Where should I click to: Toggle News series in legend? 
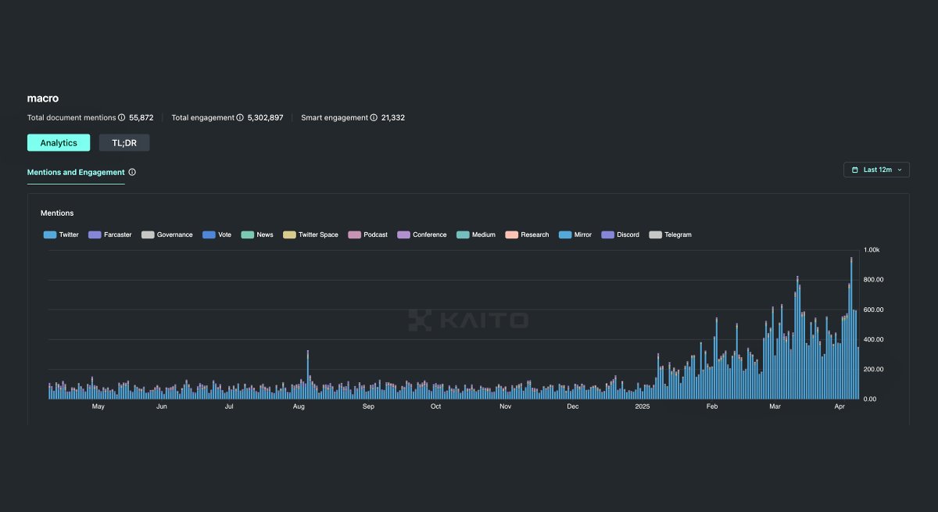pyautogui.click(x=257, y=235)
